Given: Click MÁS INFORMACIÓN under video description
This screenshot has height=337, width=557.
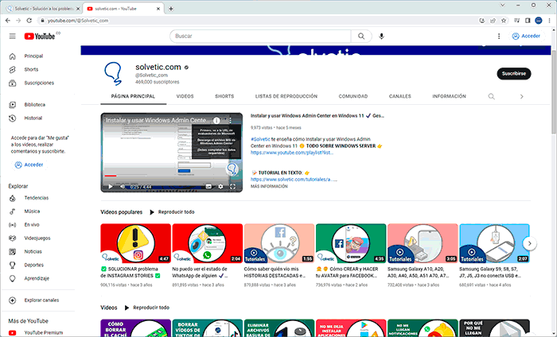Looking at the screenshot, I should click(x=269, y=187).
